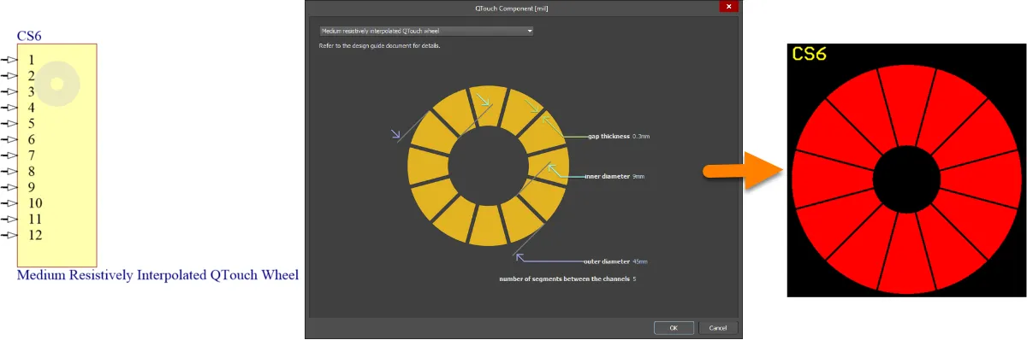Edit the outer diameter value 45mm
Viewport: 1027px width, 340px height.
click(x=640, y=261)
